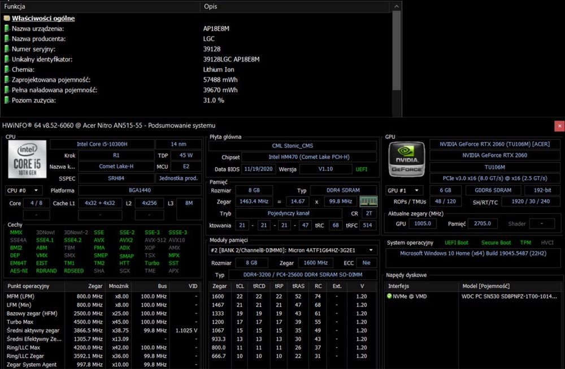Image resolution: width=565 pixels, height=369 pixels.
Task: Click the TU106M GPU codename field
Action: [x=495, y=168]
